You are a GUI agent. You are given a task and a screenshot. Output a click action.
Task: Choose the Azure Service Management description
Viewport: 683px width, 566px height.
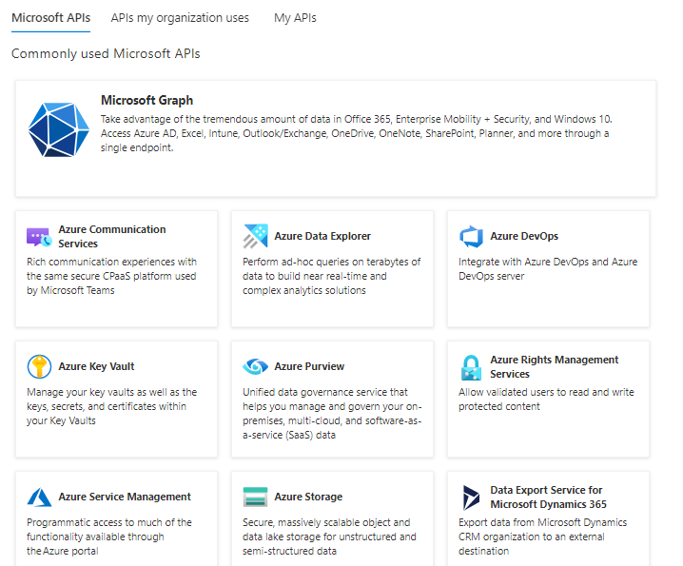point(108,537)
